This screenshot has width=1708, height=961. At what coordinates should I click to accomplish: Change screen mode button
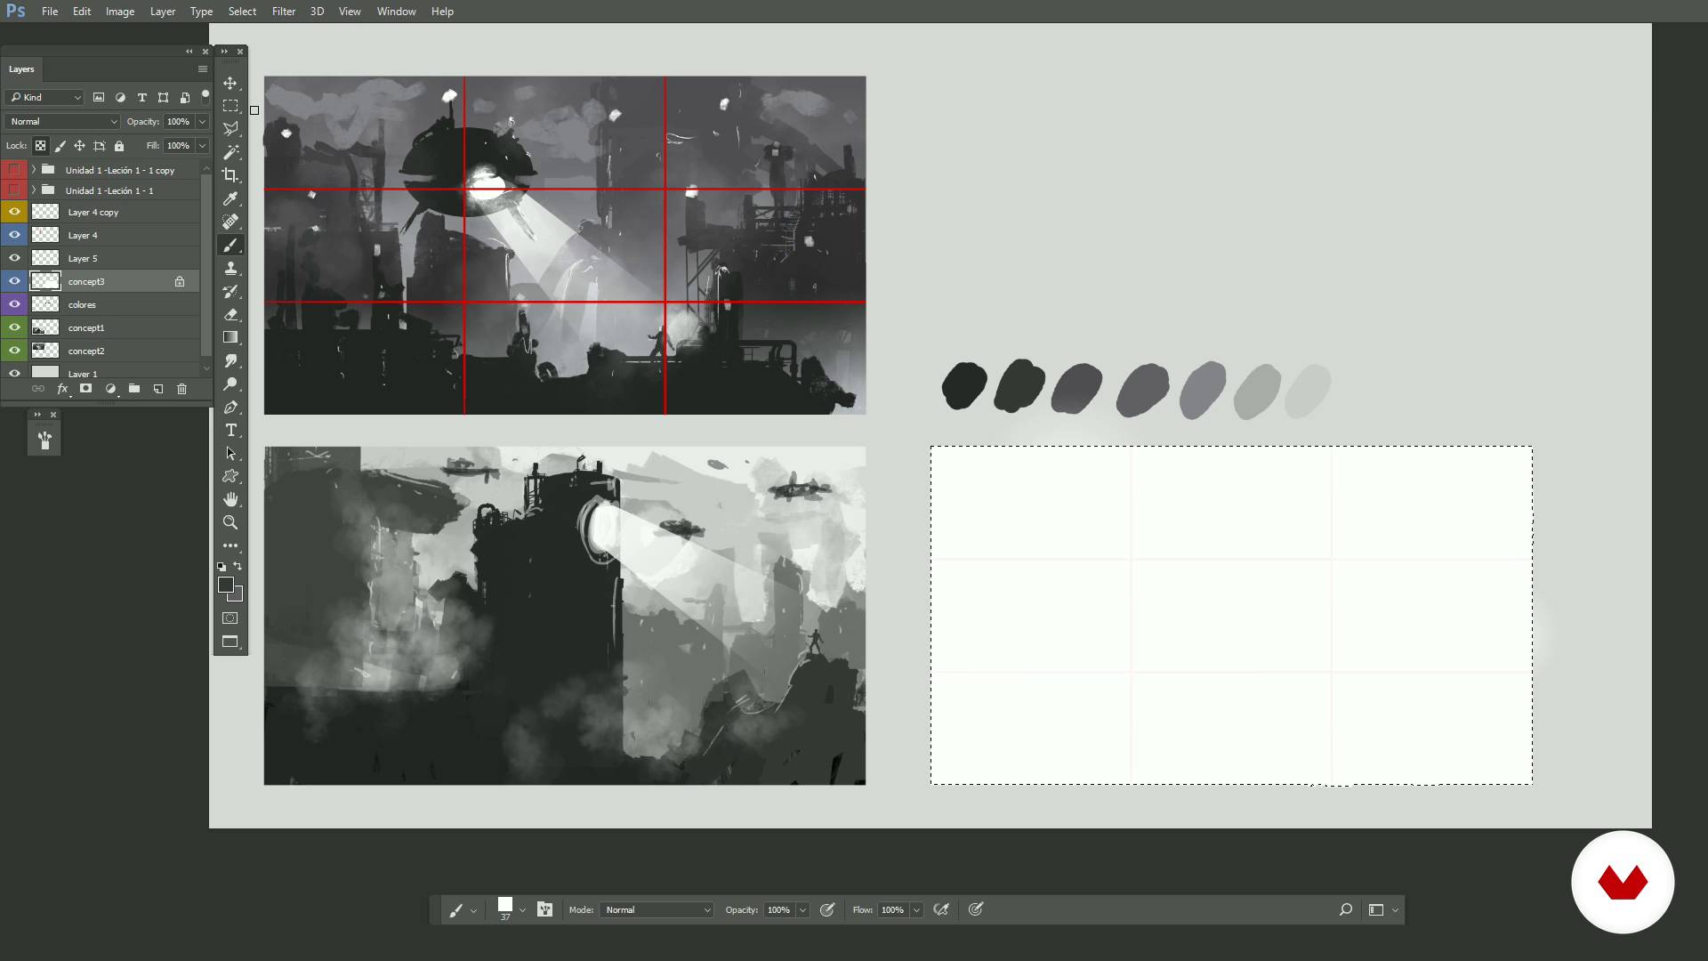[230, 642]
